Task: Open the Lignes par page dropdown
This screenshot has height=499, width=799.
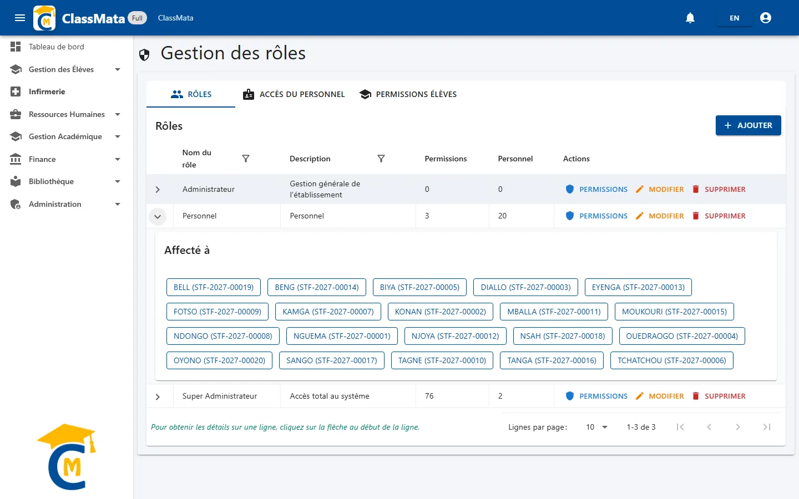Action: tap(596, 427)
